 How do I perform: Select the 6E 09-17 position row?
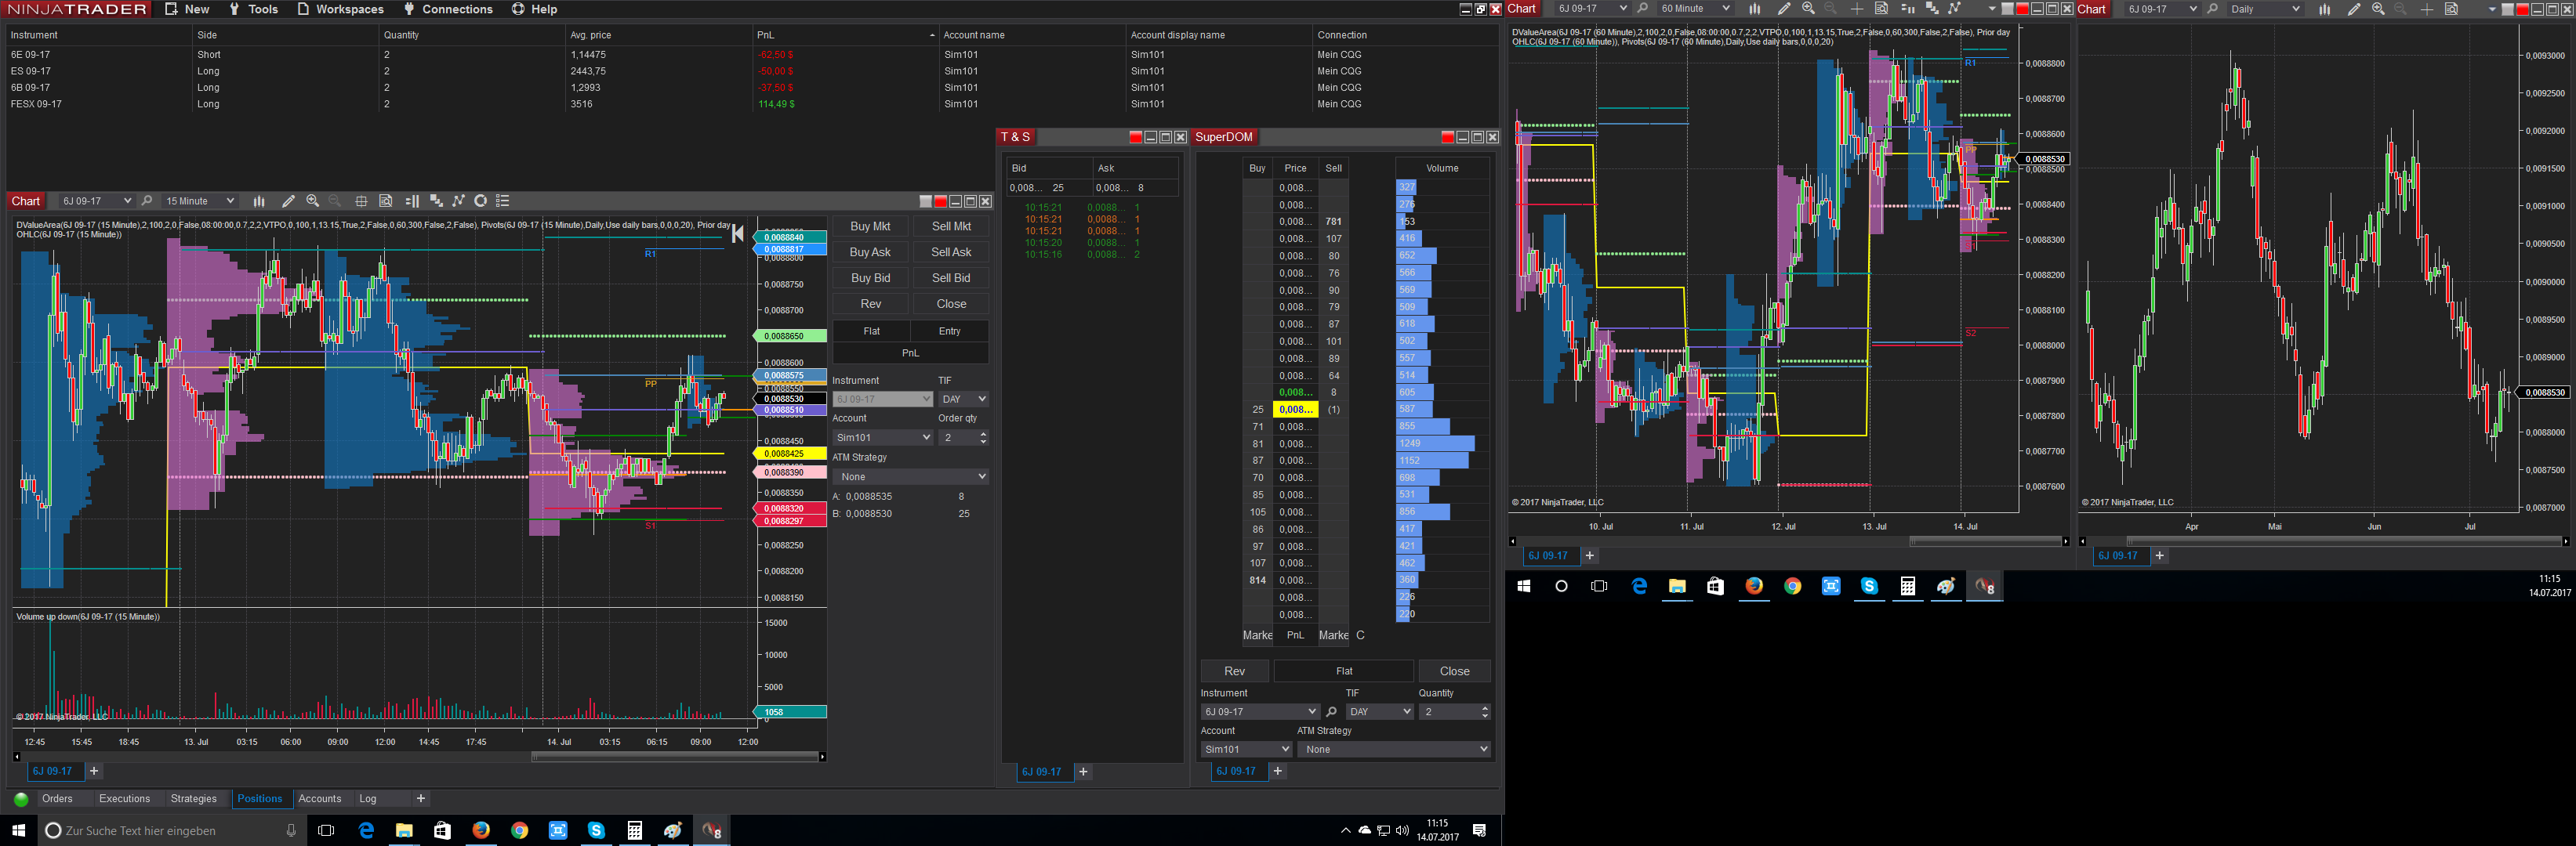pyautogui.click(x=750, y=55)
